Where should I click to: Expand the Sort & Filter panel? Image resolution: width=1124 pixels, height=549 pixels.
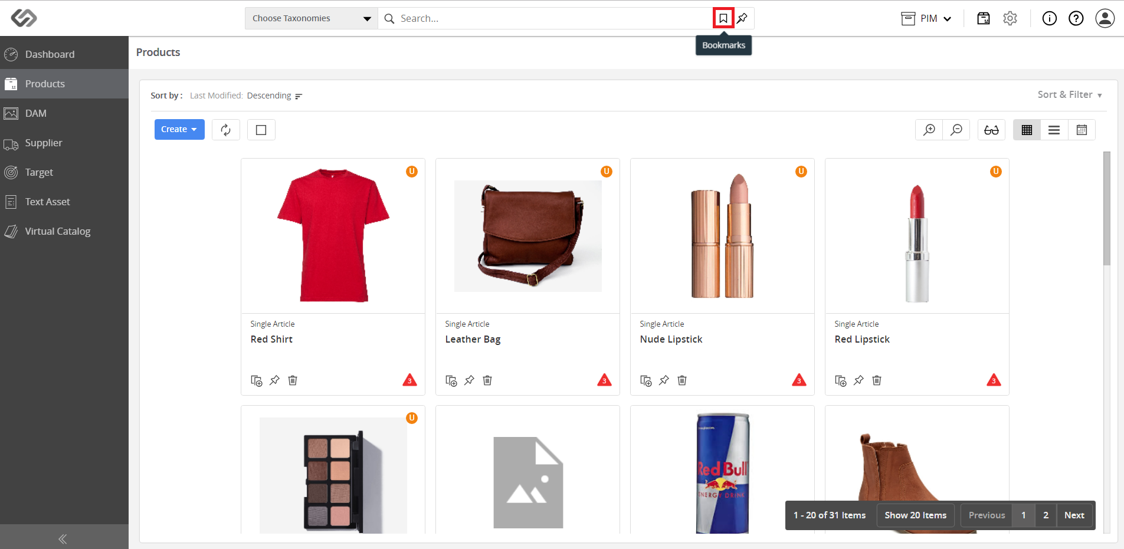point(1070,94)
